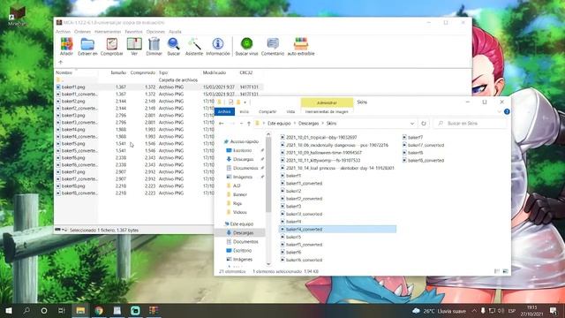This screenshot has height=318, width=565.
Task: Show hidden system tray icons
Action: tap(474, 310)
